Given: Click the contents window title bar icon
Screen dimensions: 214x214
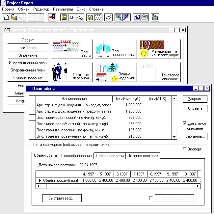Looking at the screenshot, I should tap(7, 30).
